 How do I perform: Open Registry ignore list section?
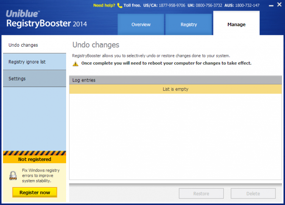[x=35, y=62]
